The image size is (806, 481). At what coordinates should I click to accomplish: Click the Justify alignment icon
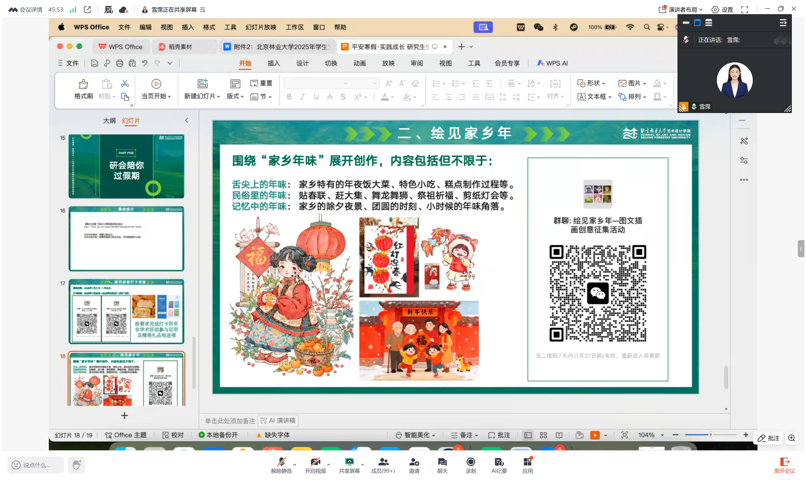tap(476, 97)
